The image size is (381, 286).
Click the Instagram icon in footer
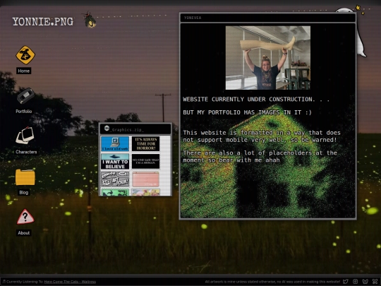pyautogui.click(x=355, y=282)
